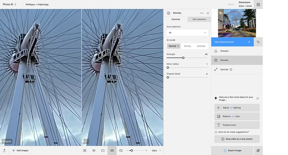Viewport: 288px width, 155px height.
Task: Open the Denoise more options menu
Action: pyautogui.click(x=202, y=13)
